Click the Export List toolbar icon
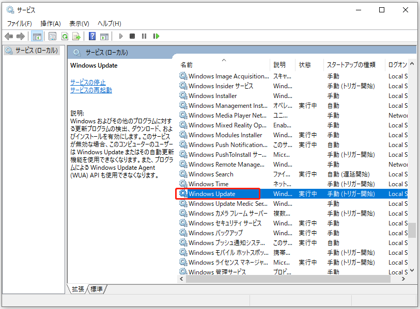Screen dimensions: 420x309 (x=76, y=36)
